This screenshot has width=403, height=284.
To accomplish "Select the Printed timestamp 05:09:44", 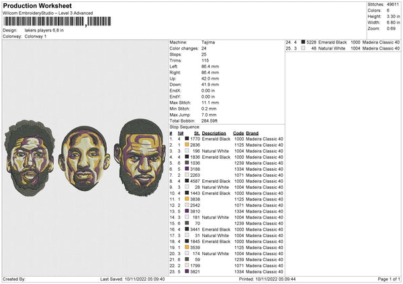I will pos(287,279).
